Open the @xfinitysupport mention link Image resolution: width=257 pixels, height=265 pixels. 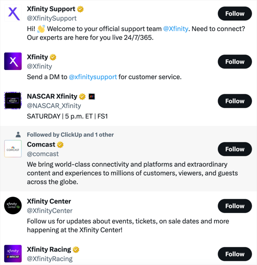pos(93,77)
